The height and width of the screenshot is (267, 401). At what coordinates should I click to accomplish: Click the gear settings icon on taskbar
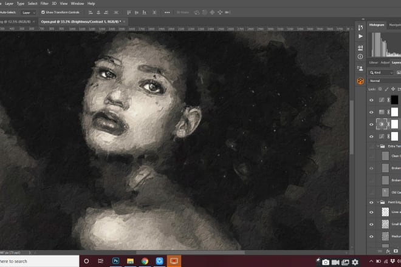pyautogui.click(x=355, y=262)
